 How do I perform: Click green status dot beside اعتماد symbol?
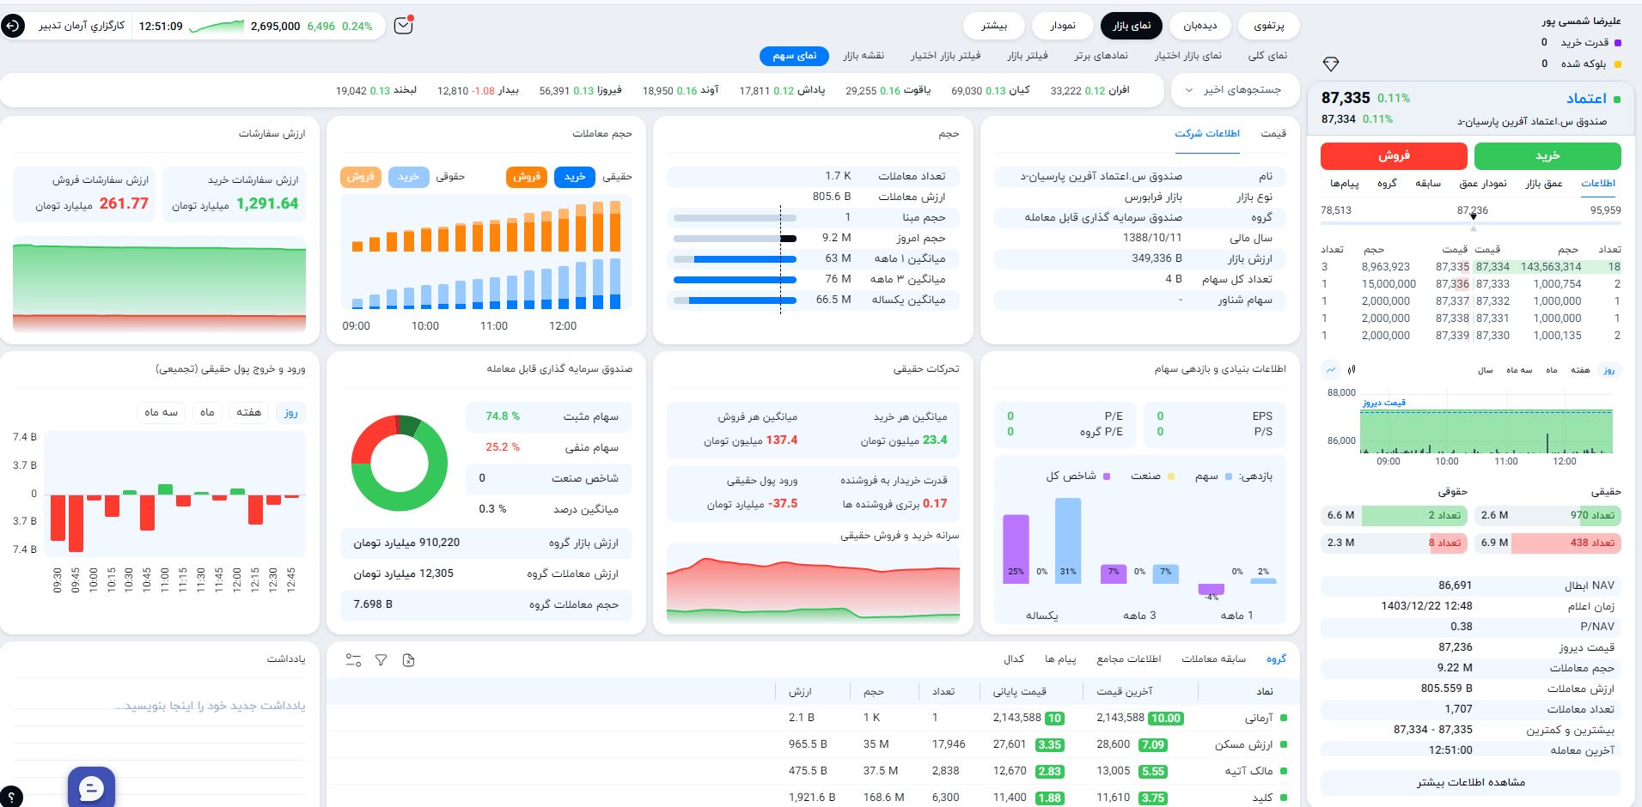click(1617, 100)
